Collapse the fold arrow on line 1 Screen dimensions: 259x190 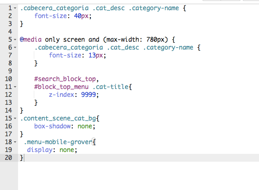[x=15, y=8]
